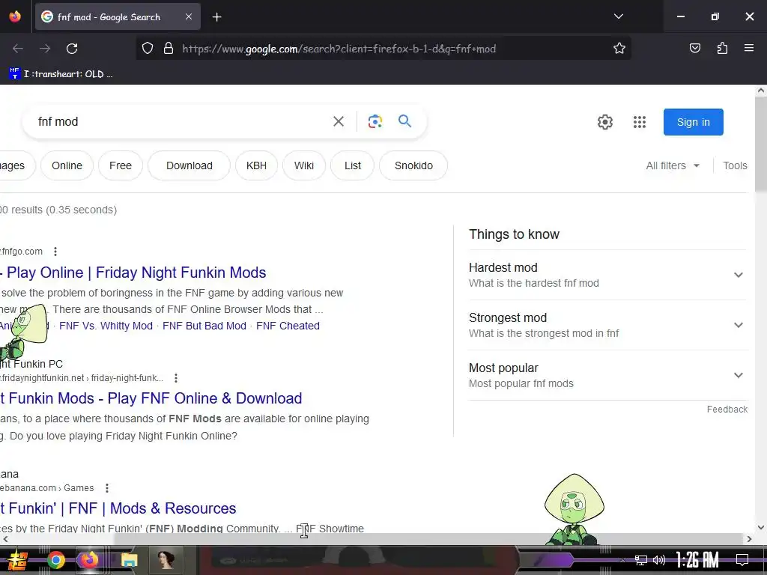Bookmark this page with the star icon
This screenshot has width=767, height=575.
click(x=619, y=49)
